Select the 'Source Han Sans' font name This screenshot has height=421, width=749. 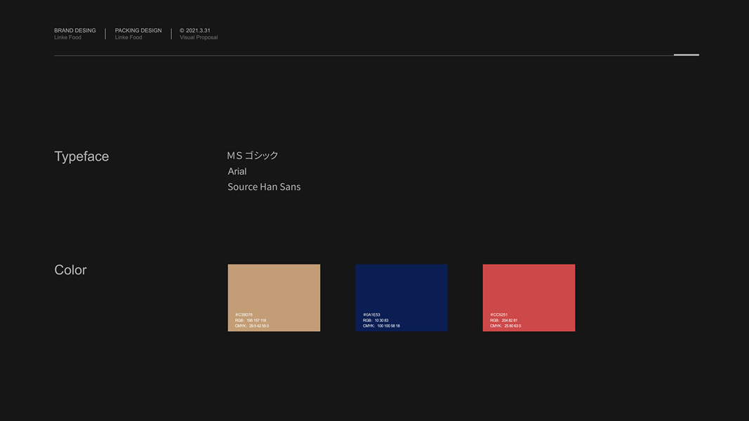pyautogui.click(x=264, y=187)
